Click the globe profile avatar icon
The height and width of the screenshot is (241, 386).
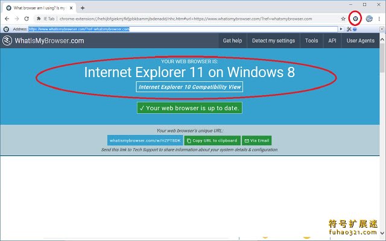click(x=369, y=19)
